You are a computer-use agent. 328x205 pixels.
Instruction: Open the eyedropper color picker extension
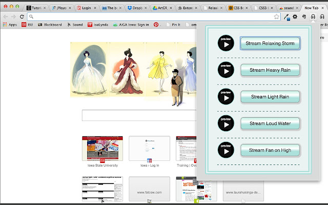tap(286, 17)
